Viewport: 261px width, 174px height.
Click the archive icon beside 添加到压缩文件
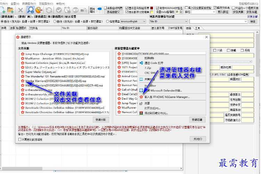[141, 113]
